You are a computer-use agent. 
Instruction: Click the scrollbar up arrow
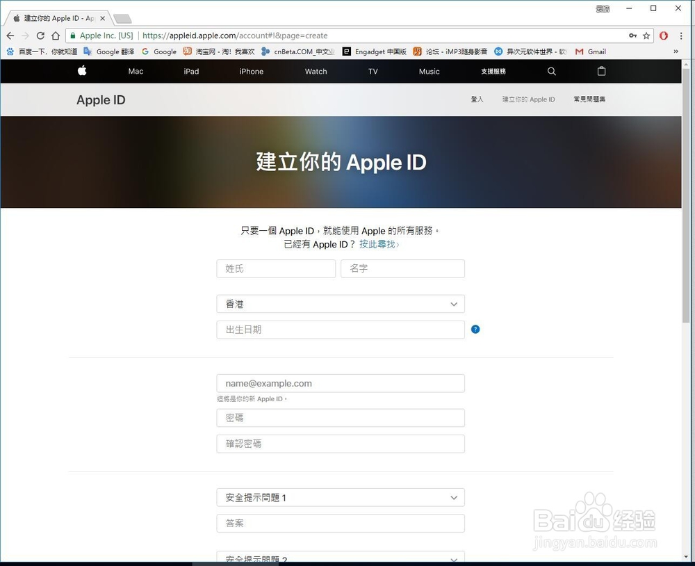[686, 64]
